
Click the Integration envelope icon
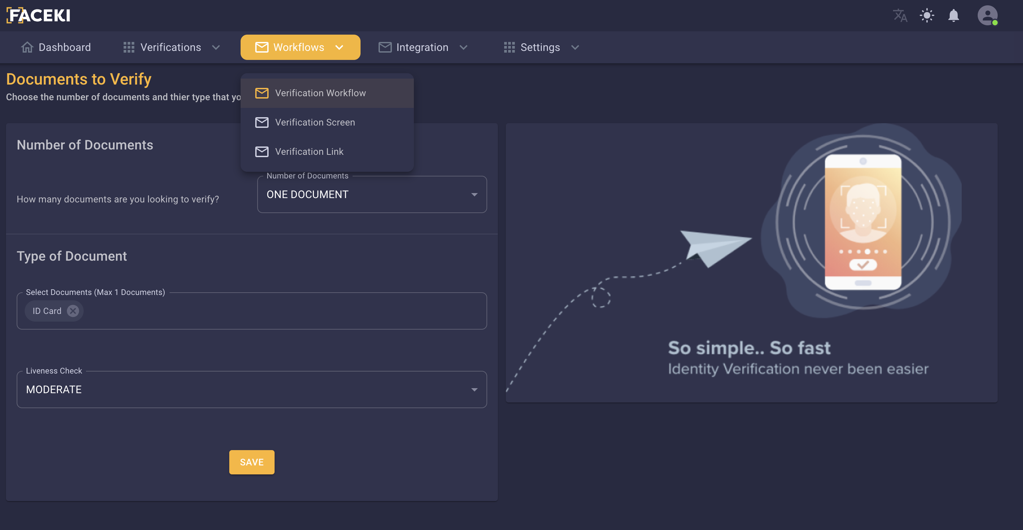tap(385, 47)
